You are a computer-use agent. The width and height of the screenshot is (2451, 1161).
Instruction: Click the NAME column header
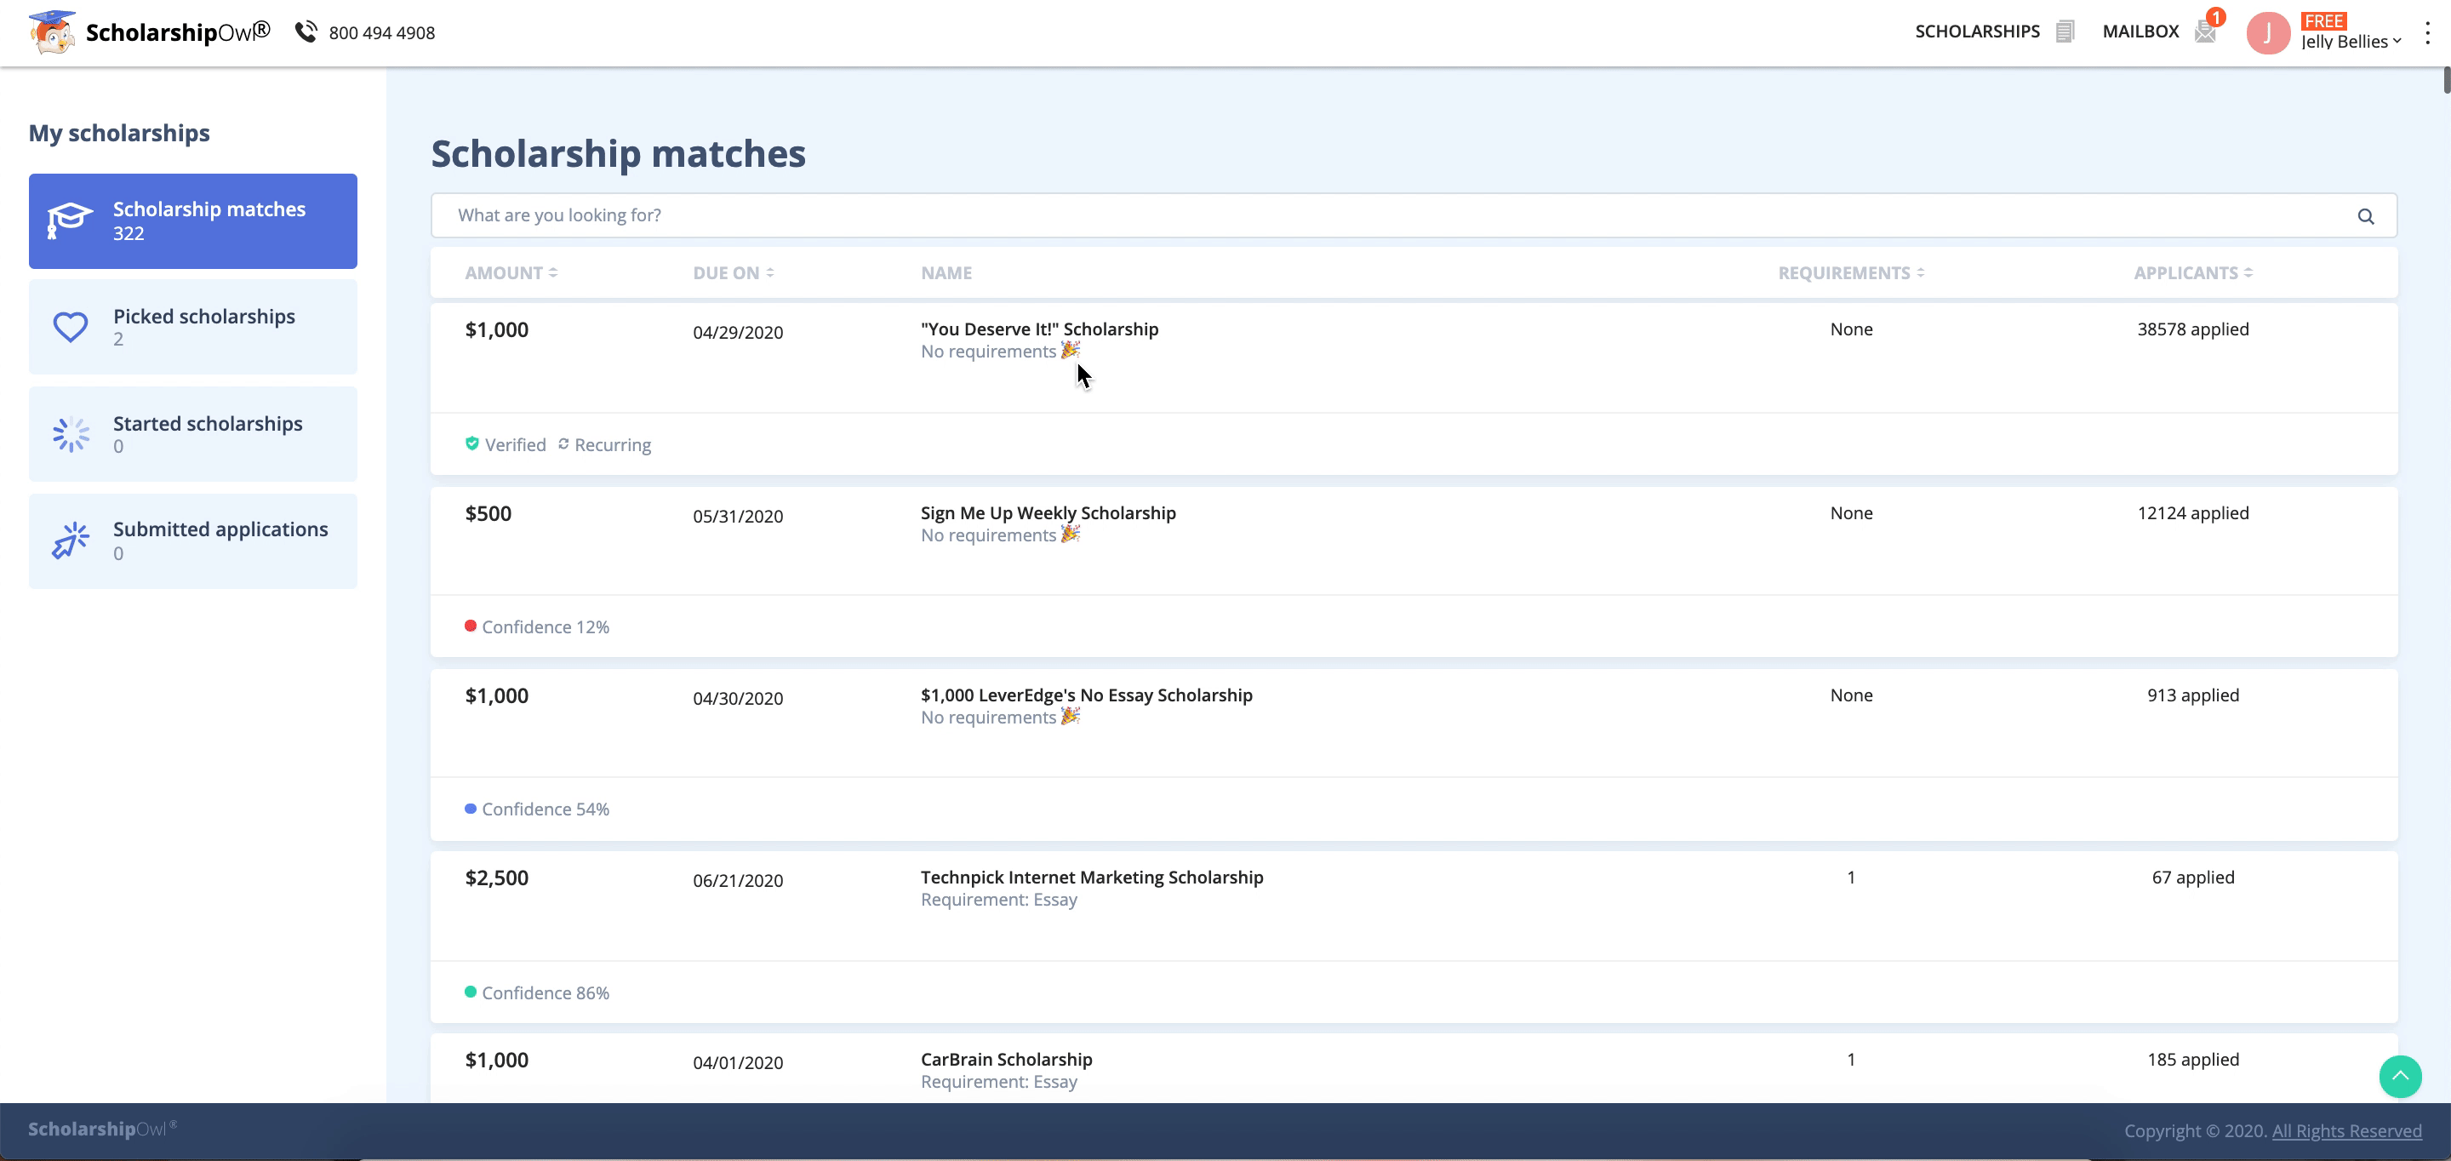pos(946,273)
